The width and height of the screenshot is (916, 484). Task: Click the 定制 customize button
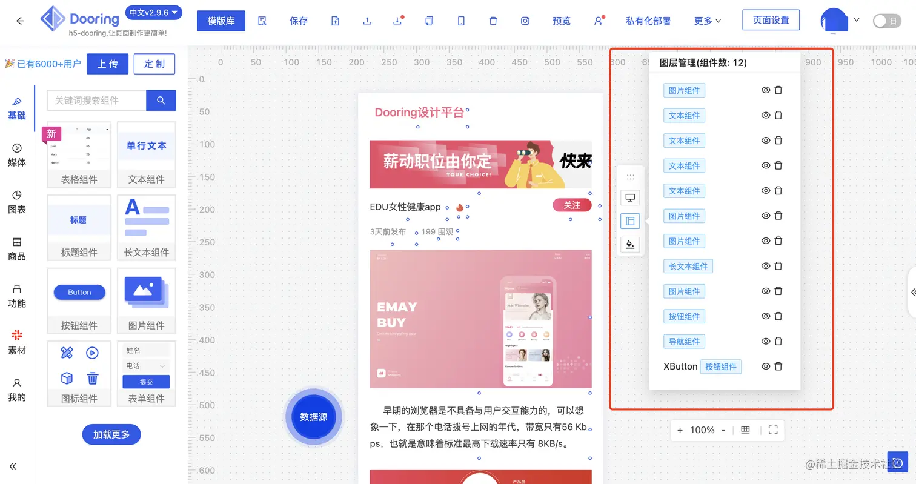point(154,64)
